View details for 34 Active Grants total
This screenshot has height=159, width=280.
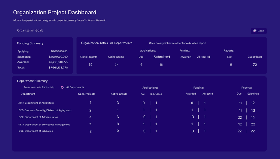pos(117,65)
